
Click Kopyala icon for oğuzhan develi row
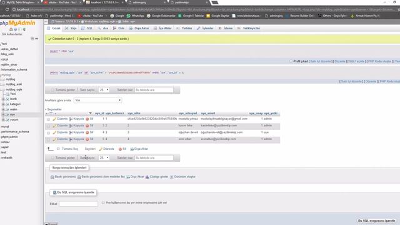tap(71, 132)
